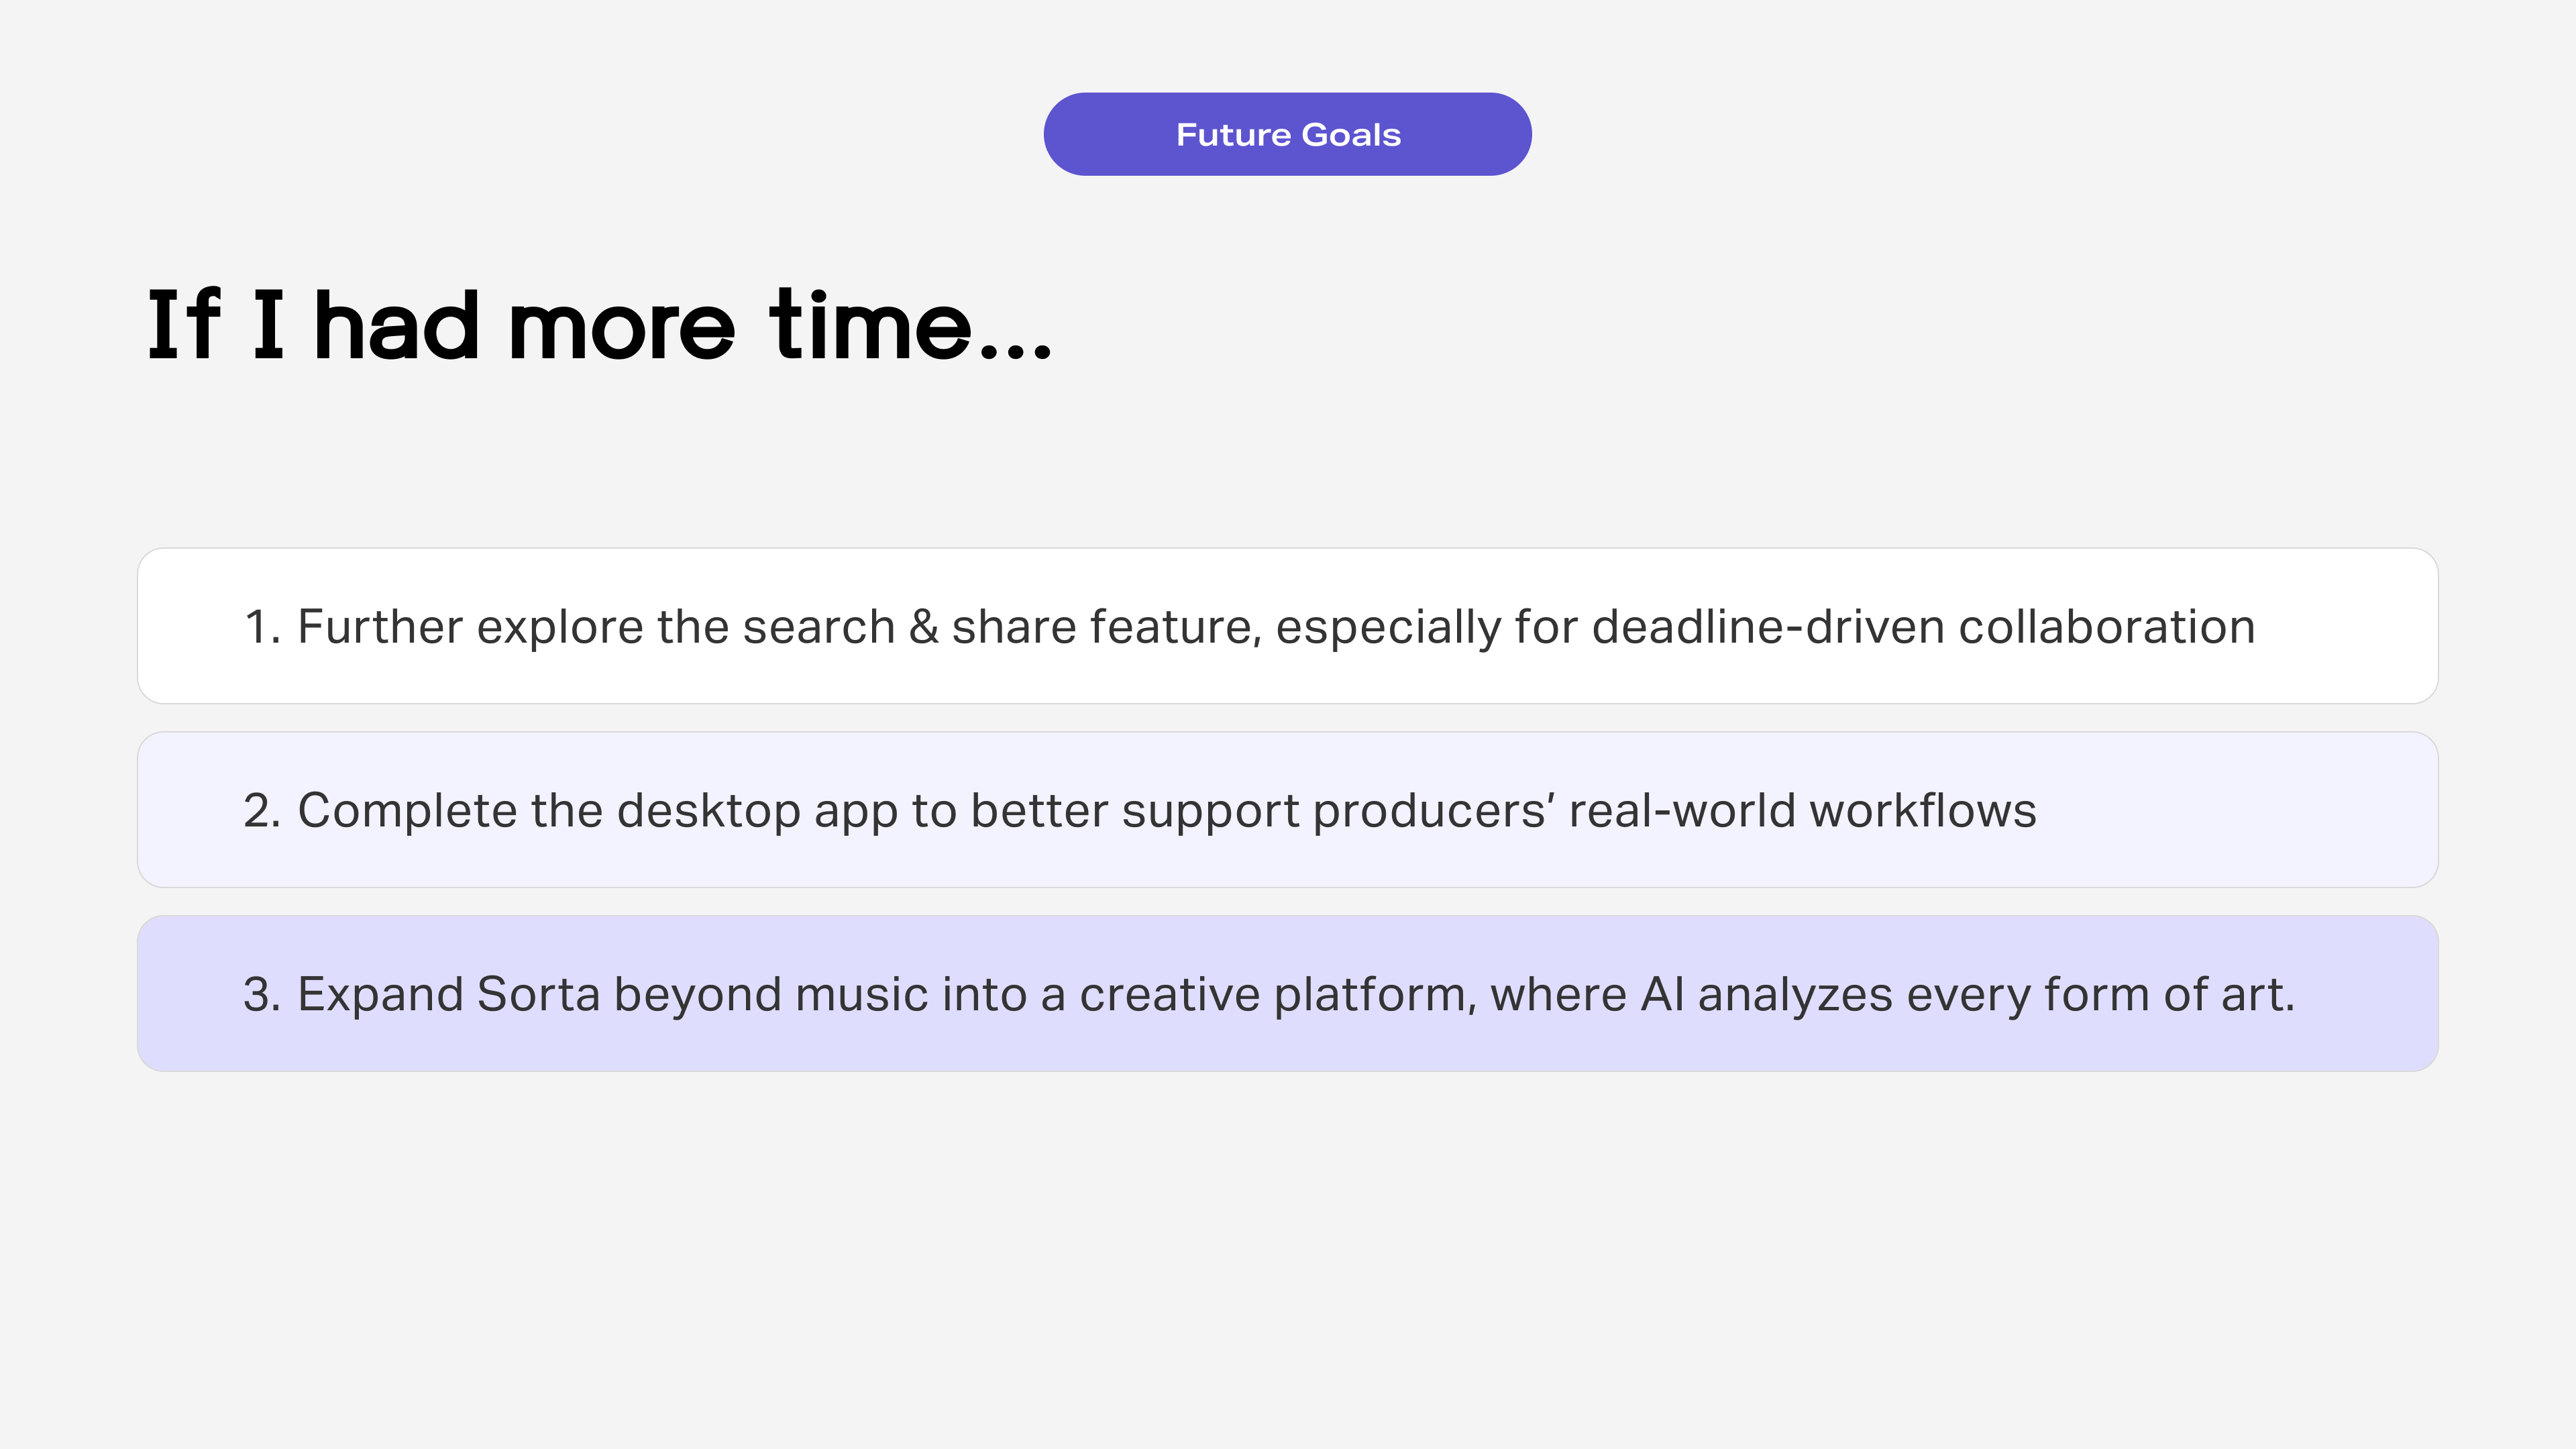Click the number '1.' in the first card

(x=262, y=627)
